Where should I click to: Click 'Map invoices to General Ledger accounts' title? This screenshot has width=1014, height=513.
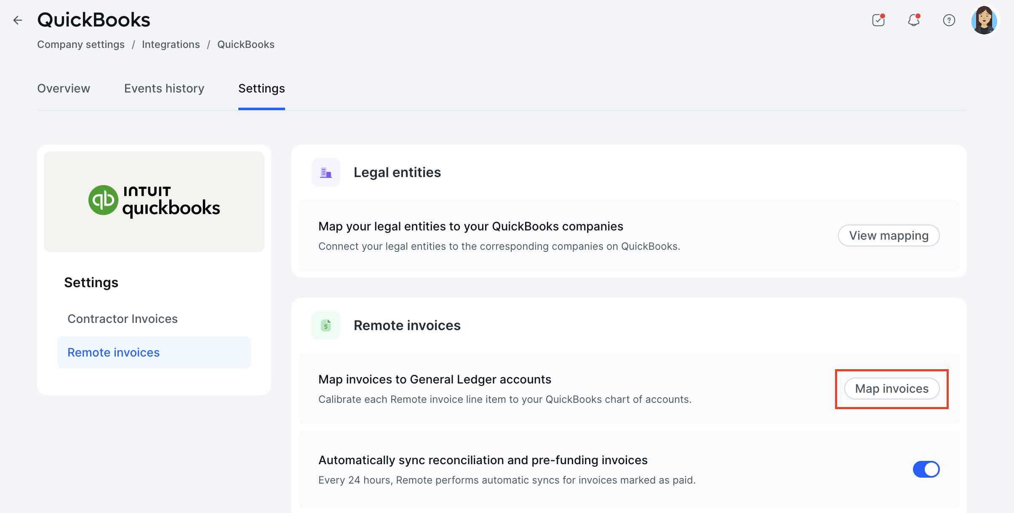(x=435, y=379)
